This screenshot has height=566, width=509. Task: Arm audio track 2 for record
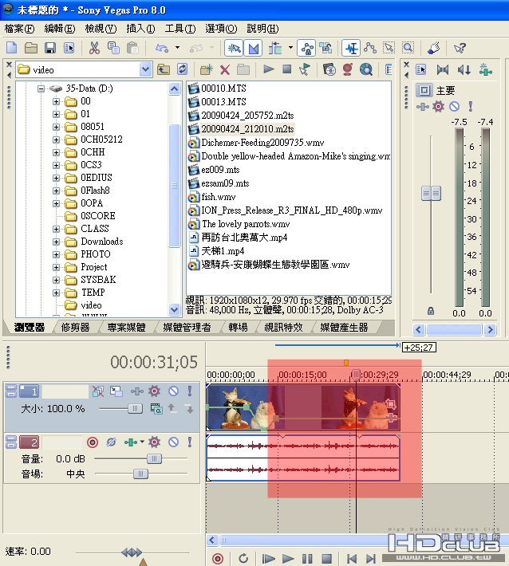tap(93, 442)
